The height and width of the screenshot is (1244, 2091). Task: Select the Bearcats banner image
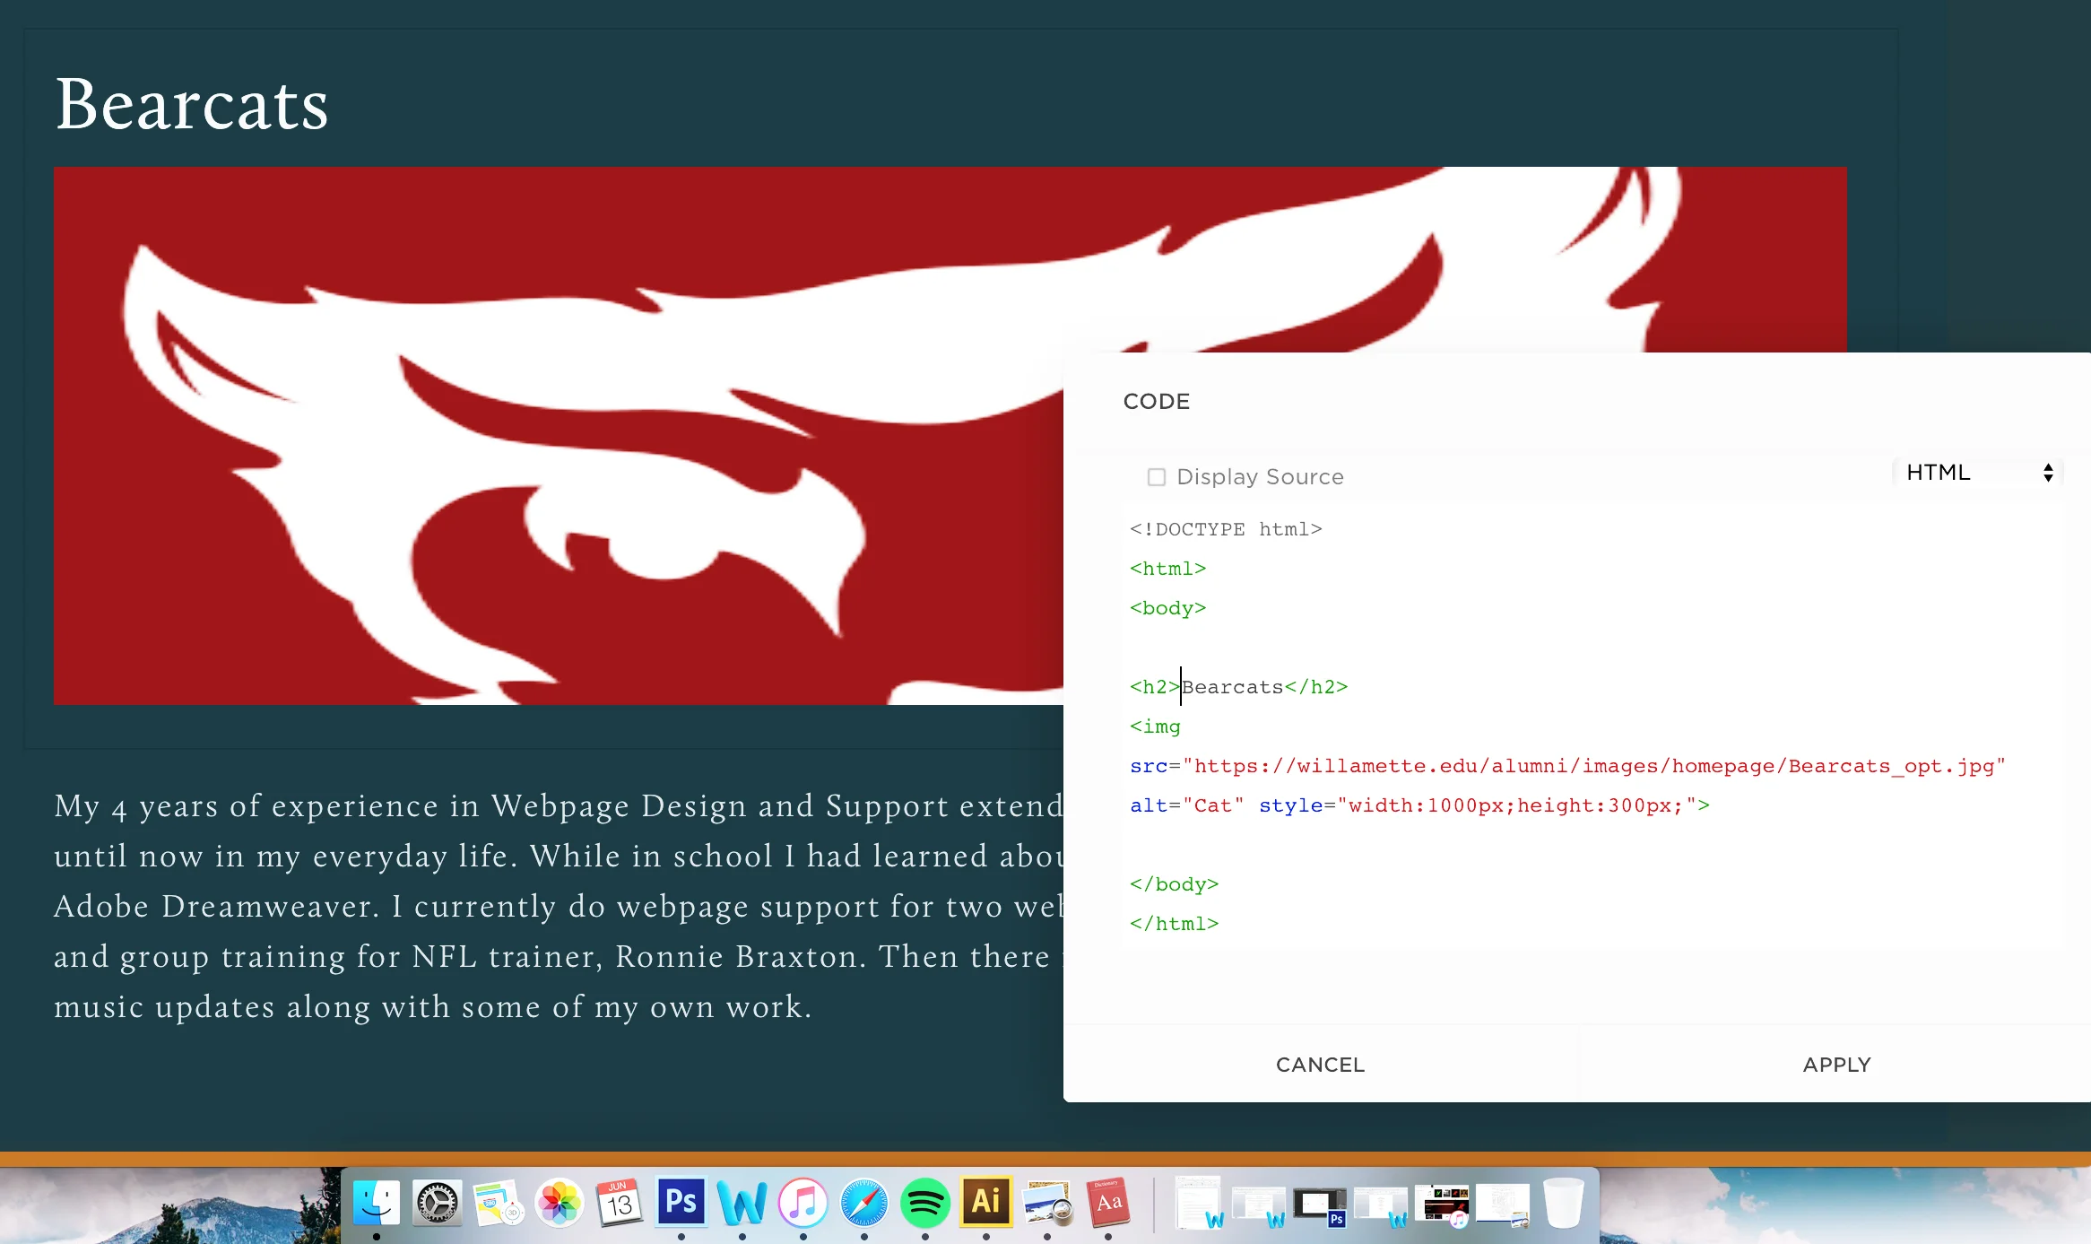point(556,435)
